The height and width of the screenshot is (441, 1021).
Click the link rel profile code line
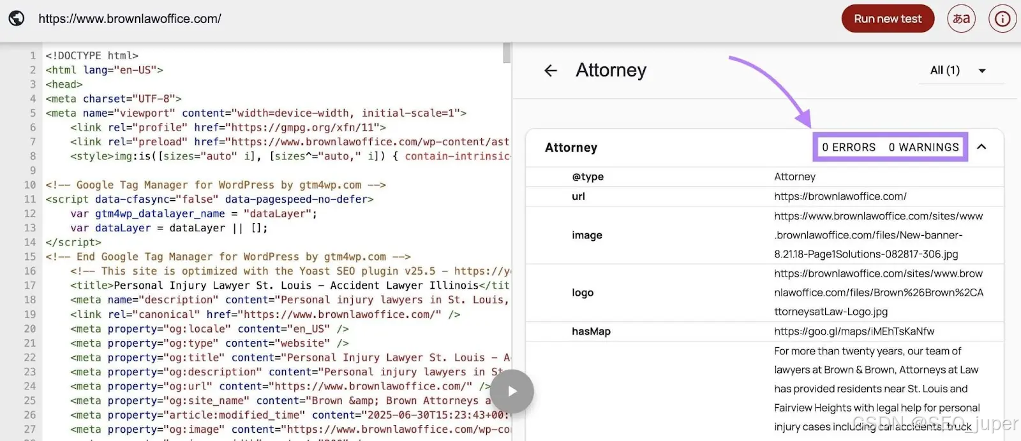[228, 127]
